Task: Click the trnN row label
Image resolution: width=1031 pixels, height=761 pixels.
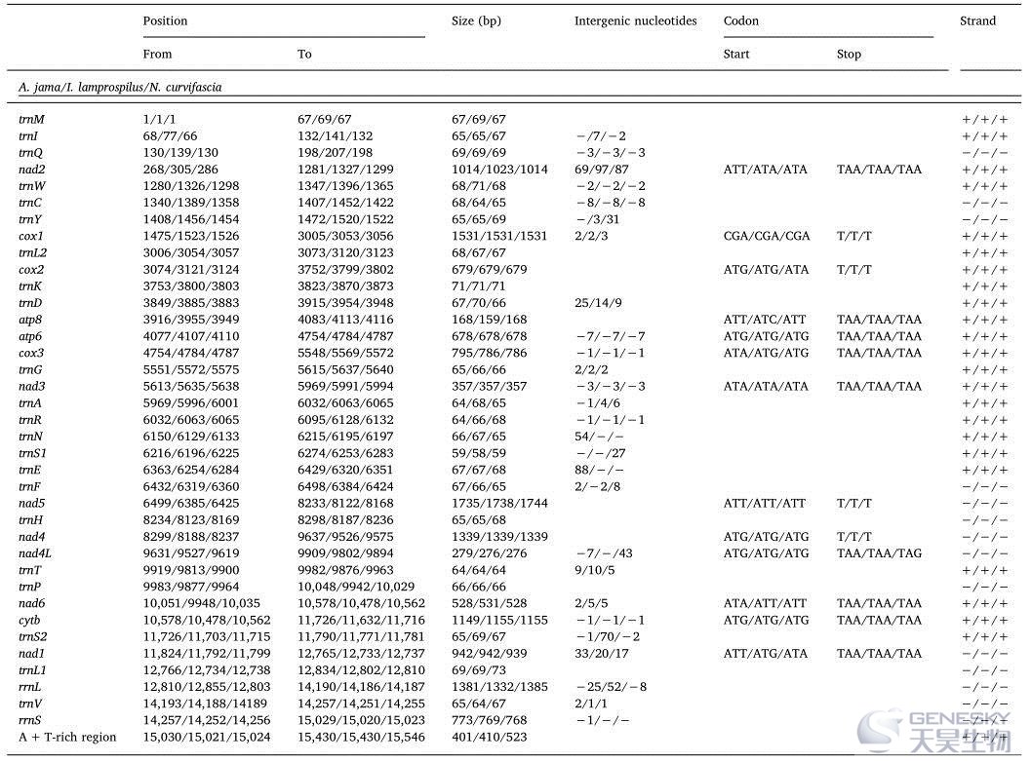Action: point(30,437)
